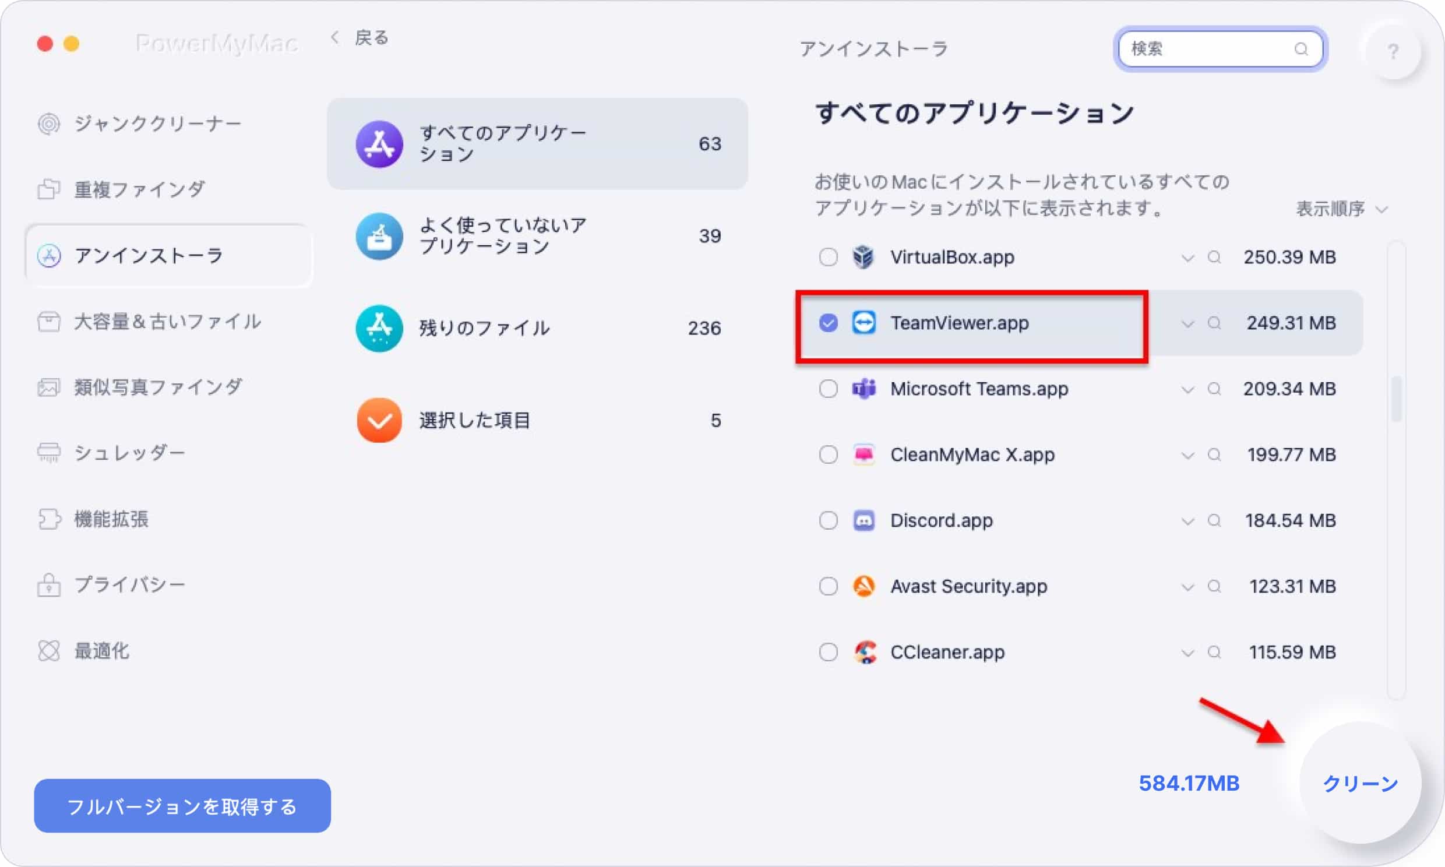The height and width of the screenshot is (867, 1445).
Task: Expand Avast Security.app file details chevron
Action: tap(1187, 587)
